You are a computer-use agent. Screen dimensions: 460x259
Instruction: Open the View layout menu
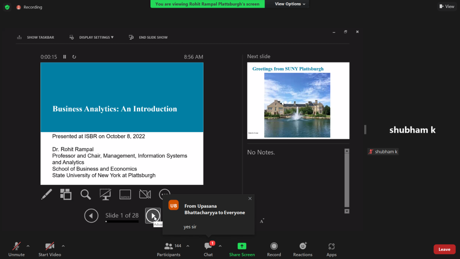click(x=447, y=6)
